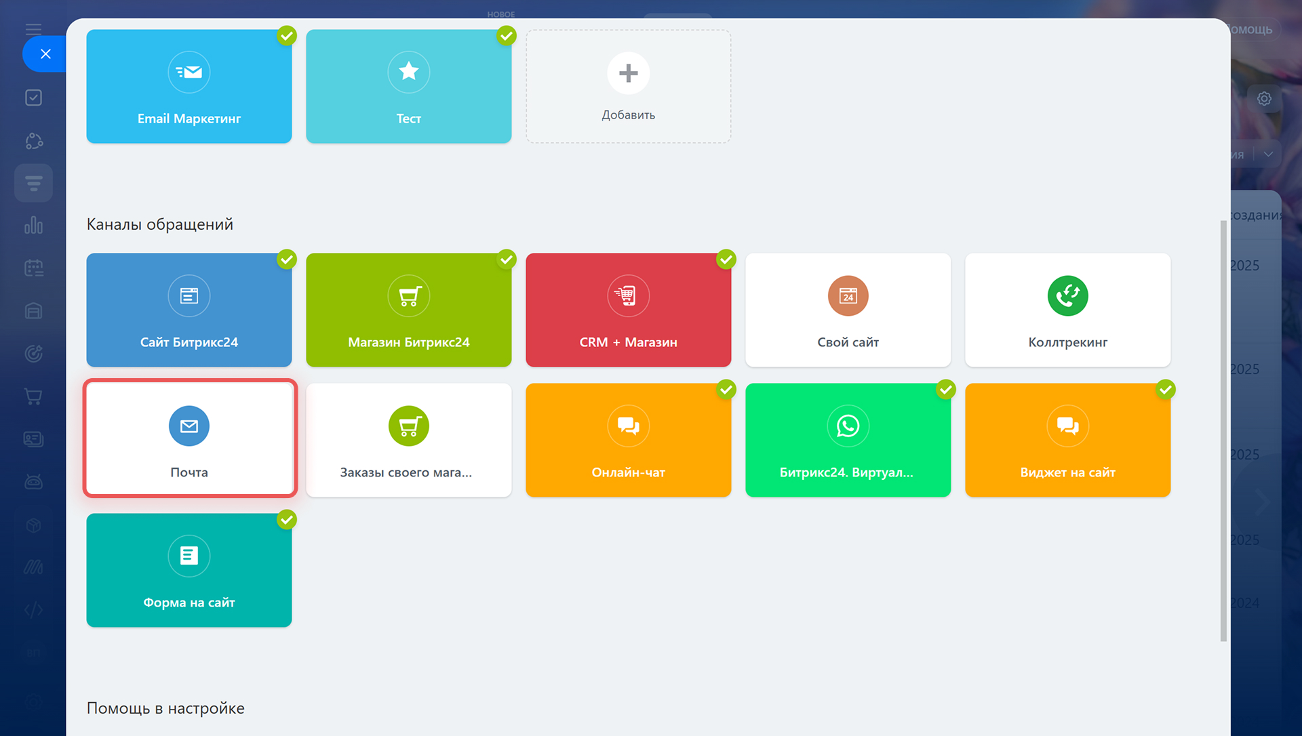Open the box cube sidebar icon
This screenshot has width=1302, height=736.
33,525
